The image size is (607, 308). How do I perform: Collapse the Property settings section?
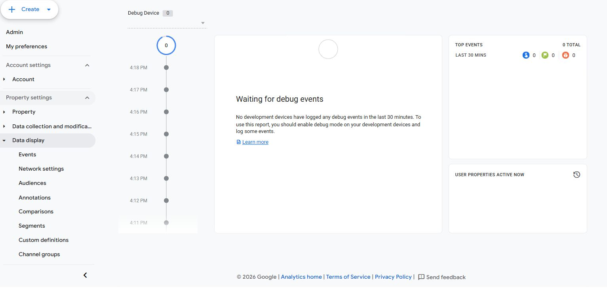coord(88,98)
